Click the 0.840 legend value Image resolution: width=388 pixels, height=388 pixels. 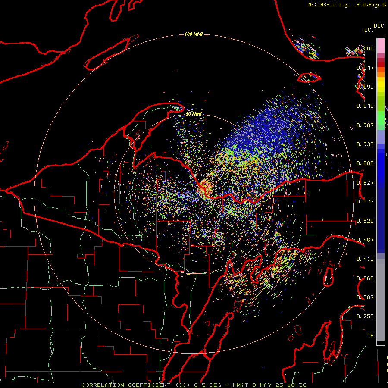365,106
